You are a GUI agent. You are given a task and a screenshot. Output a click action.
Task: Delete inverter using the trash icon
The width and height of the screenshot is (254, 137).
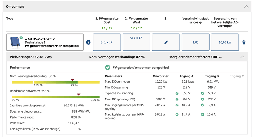click(244, 42)
